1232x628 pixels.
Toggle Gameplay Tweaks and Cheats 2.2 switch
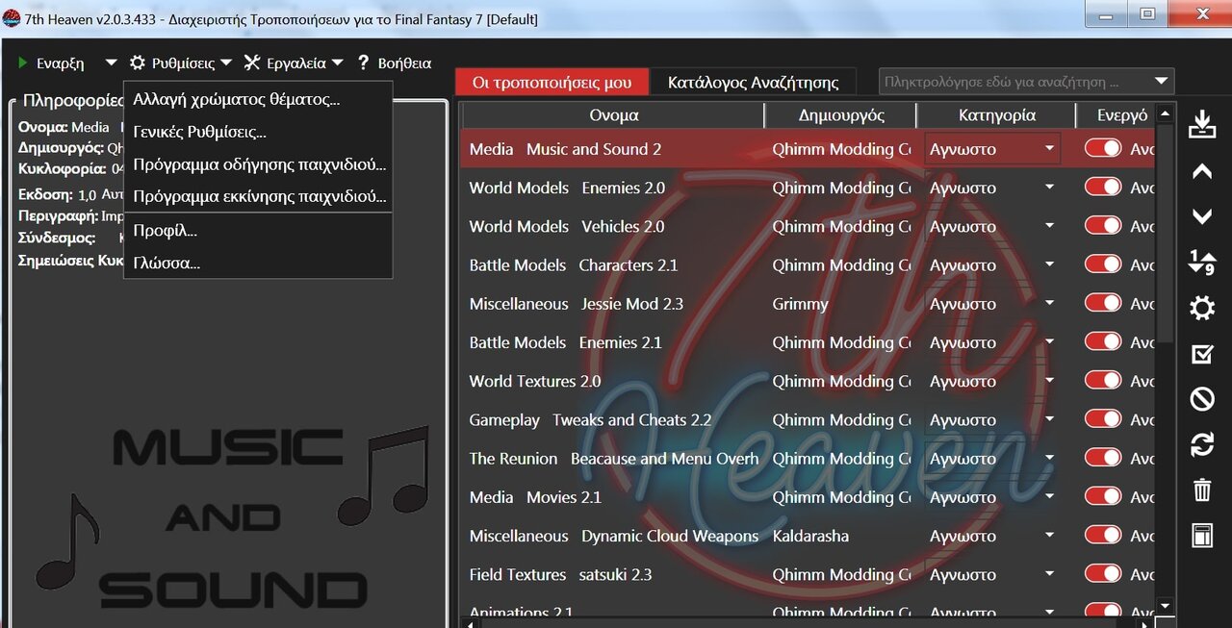pyautogui.click(x=1103, y=419)
